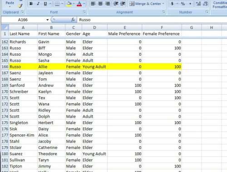Viewport: 227px width, 172px height.
Task: Toggle bold formatting
Action: tap(31, 4)
